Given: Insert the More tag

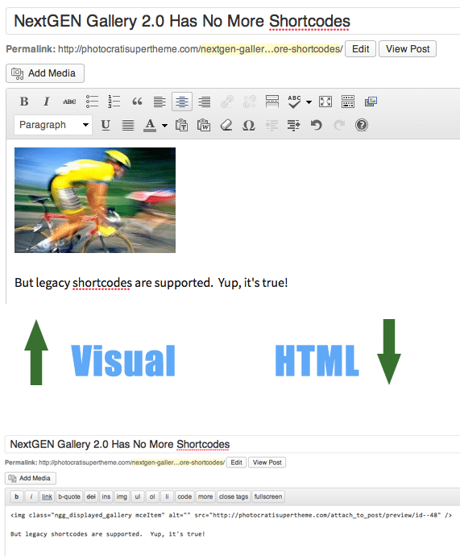Looking at the screenshot, I should click(272, 102).
